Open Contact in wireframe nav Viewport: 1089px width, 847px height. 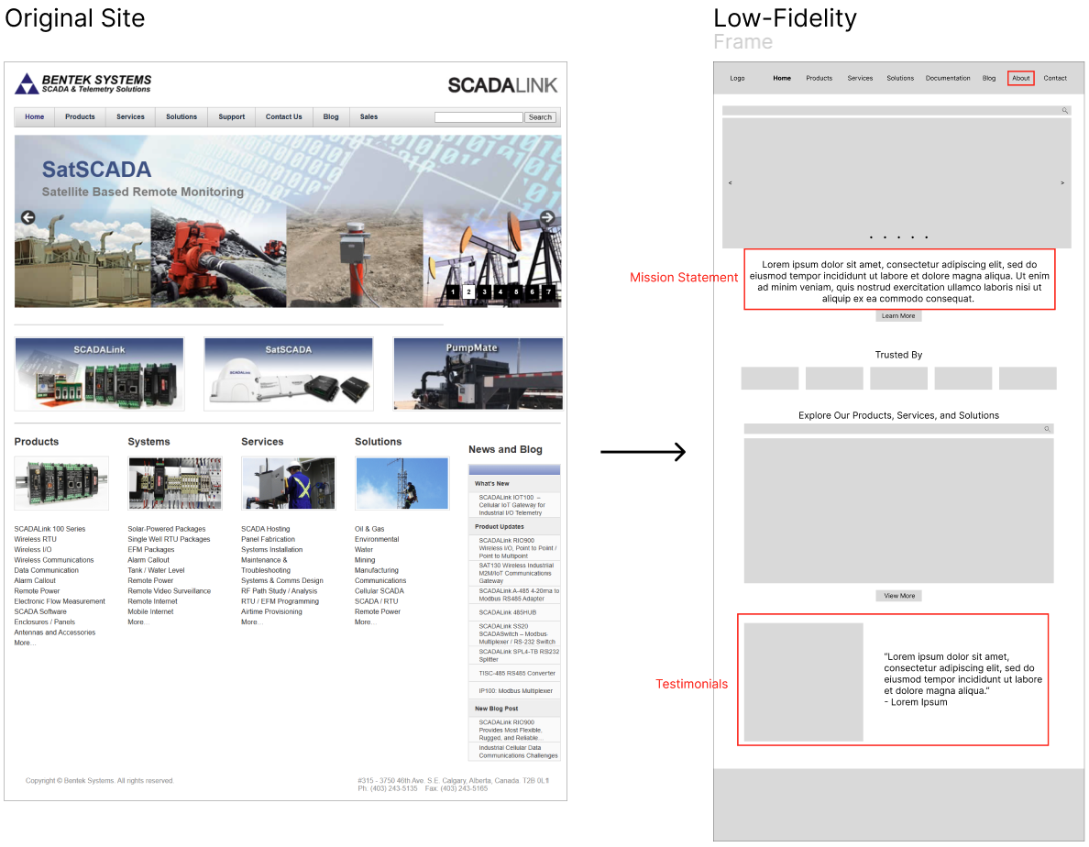(x=1055, y=79)
